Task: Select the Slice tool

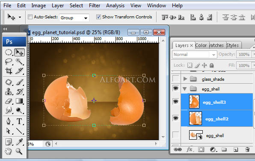Action: [19, 71]
